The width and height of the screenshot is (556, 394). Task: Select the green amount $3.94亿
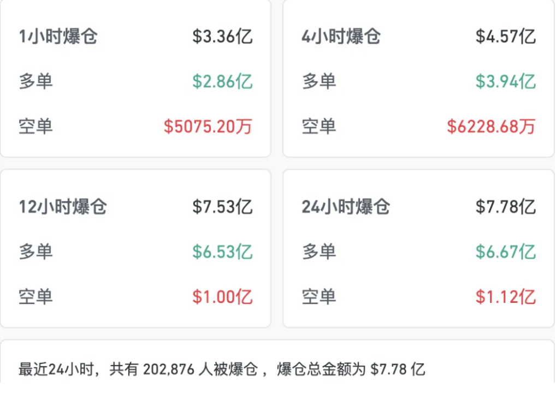(x=505, y=82)
